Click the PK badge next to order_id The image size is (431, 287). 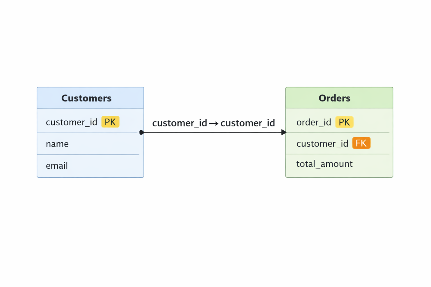coord(344,122)
